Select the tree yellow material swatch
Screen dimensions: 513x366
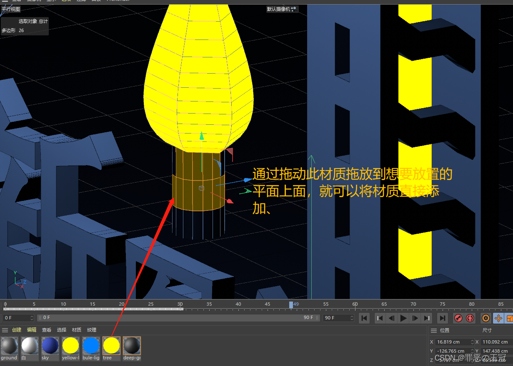pos(111,346)
